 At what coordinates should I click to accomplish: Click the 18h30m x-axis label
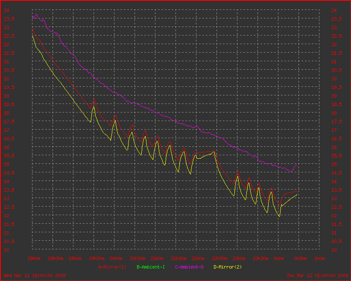(x=56, y=258)
